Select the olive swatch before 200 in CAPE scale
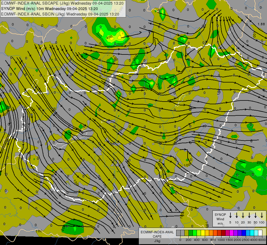Image resolution: width=267 pixels, height=245 pixels. point(187,233)
